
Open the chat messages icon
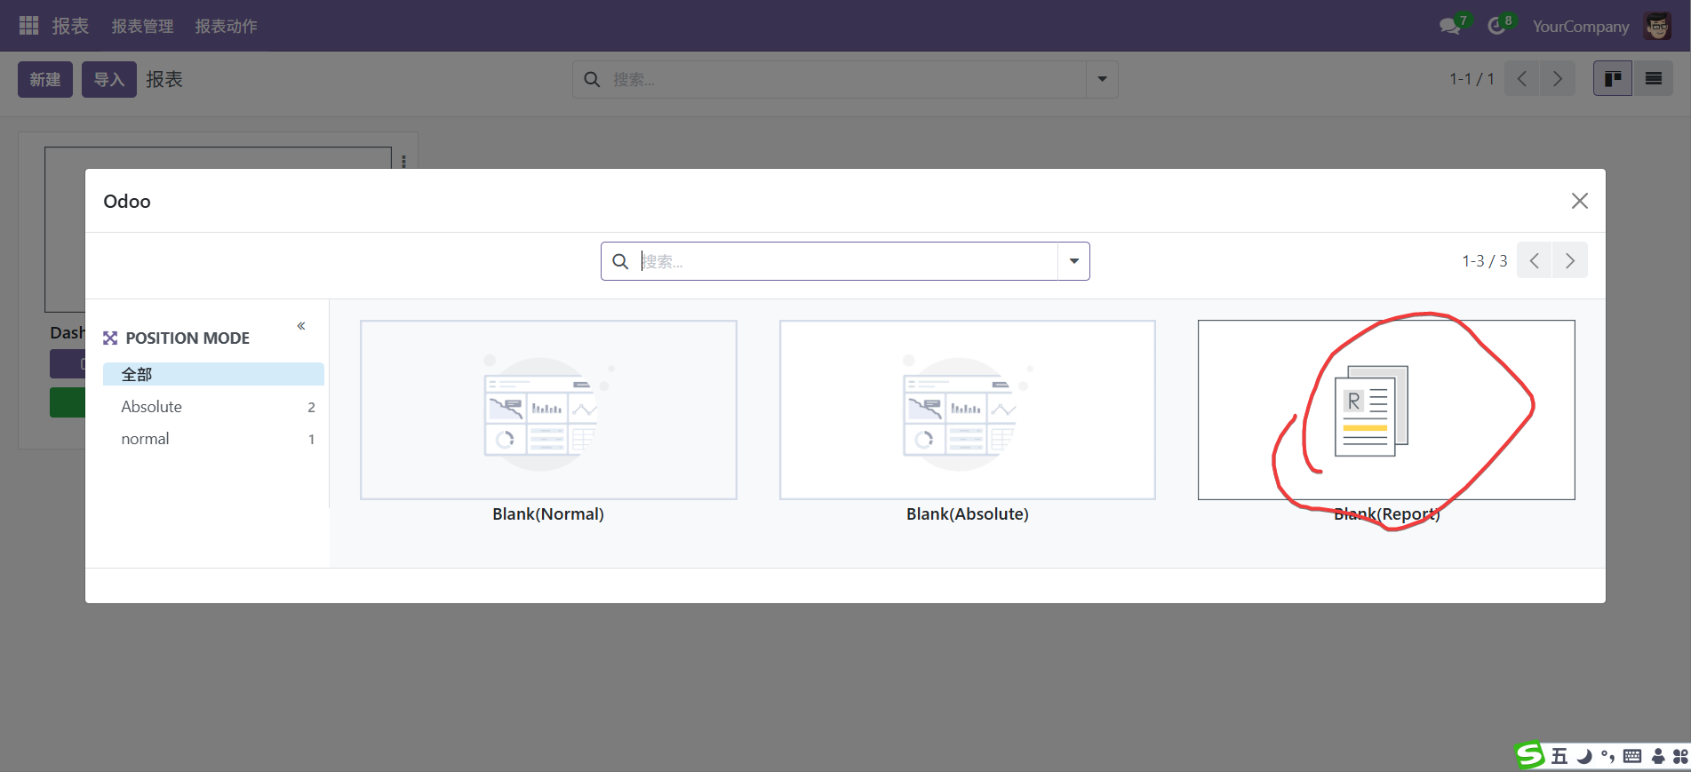click(1449, 26)
